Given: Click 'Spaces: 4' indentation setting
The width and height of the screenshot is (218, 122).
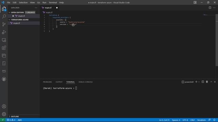Looking at the screenshot, I should (176, 120).
